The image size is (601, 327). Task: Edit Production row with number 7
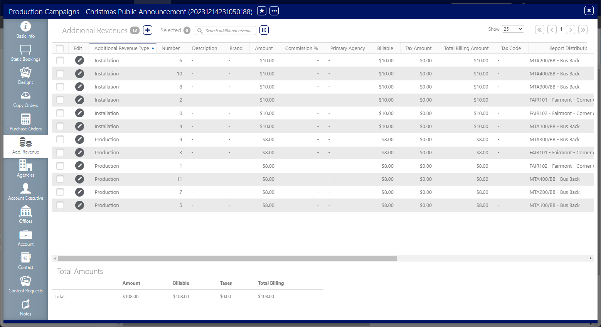tap(79, 192)
